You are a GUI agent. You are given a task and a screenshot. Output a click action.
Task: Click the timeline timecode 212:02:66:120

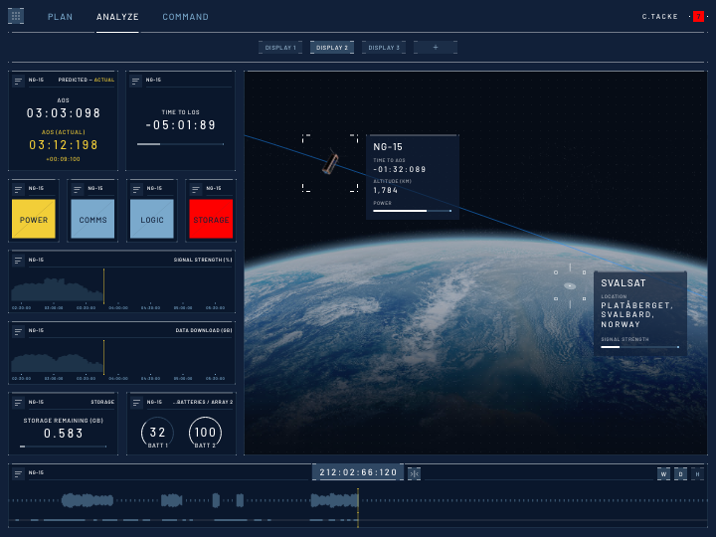(358, 472)
